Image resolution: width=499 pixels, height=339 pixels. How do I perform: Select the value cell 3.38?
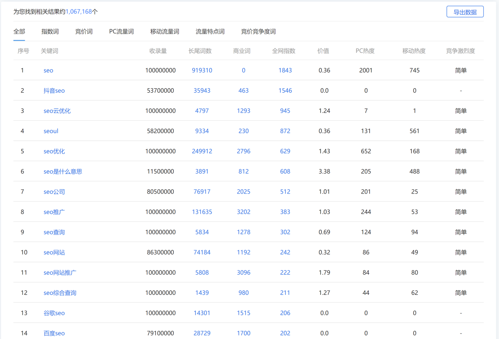tap(324, 171)
